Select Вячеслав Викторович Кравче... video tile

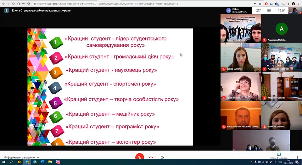(x=241, y=115)
